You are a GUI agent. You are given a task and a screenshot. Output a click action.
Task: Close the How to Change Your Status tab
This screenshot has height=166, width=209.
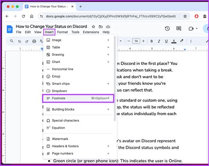tap(72, 7)
